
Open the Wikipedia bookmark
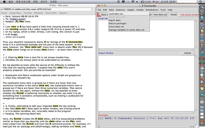tap(38, 13)
